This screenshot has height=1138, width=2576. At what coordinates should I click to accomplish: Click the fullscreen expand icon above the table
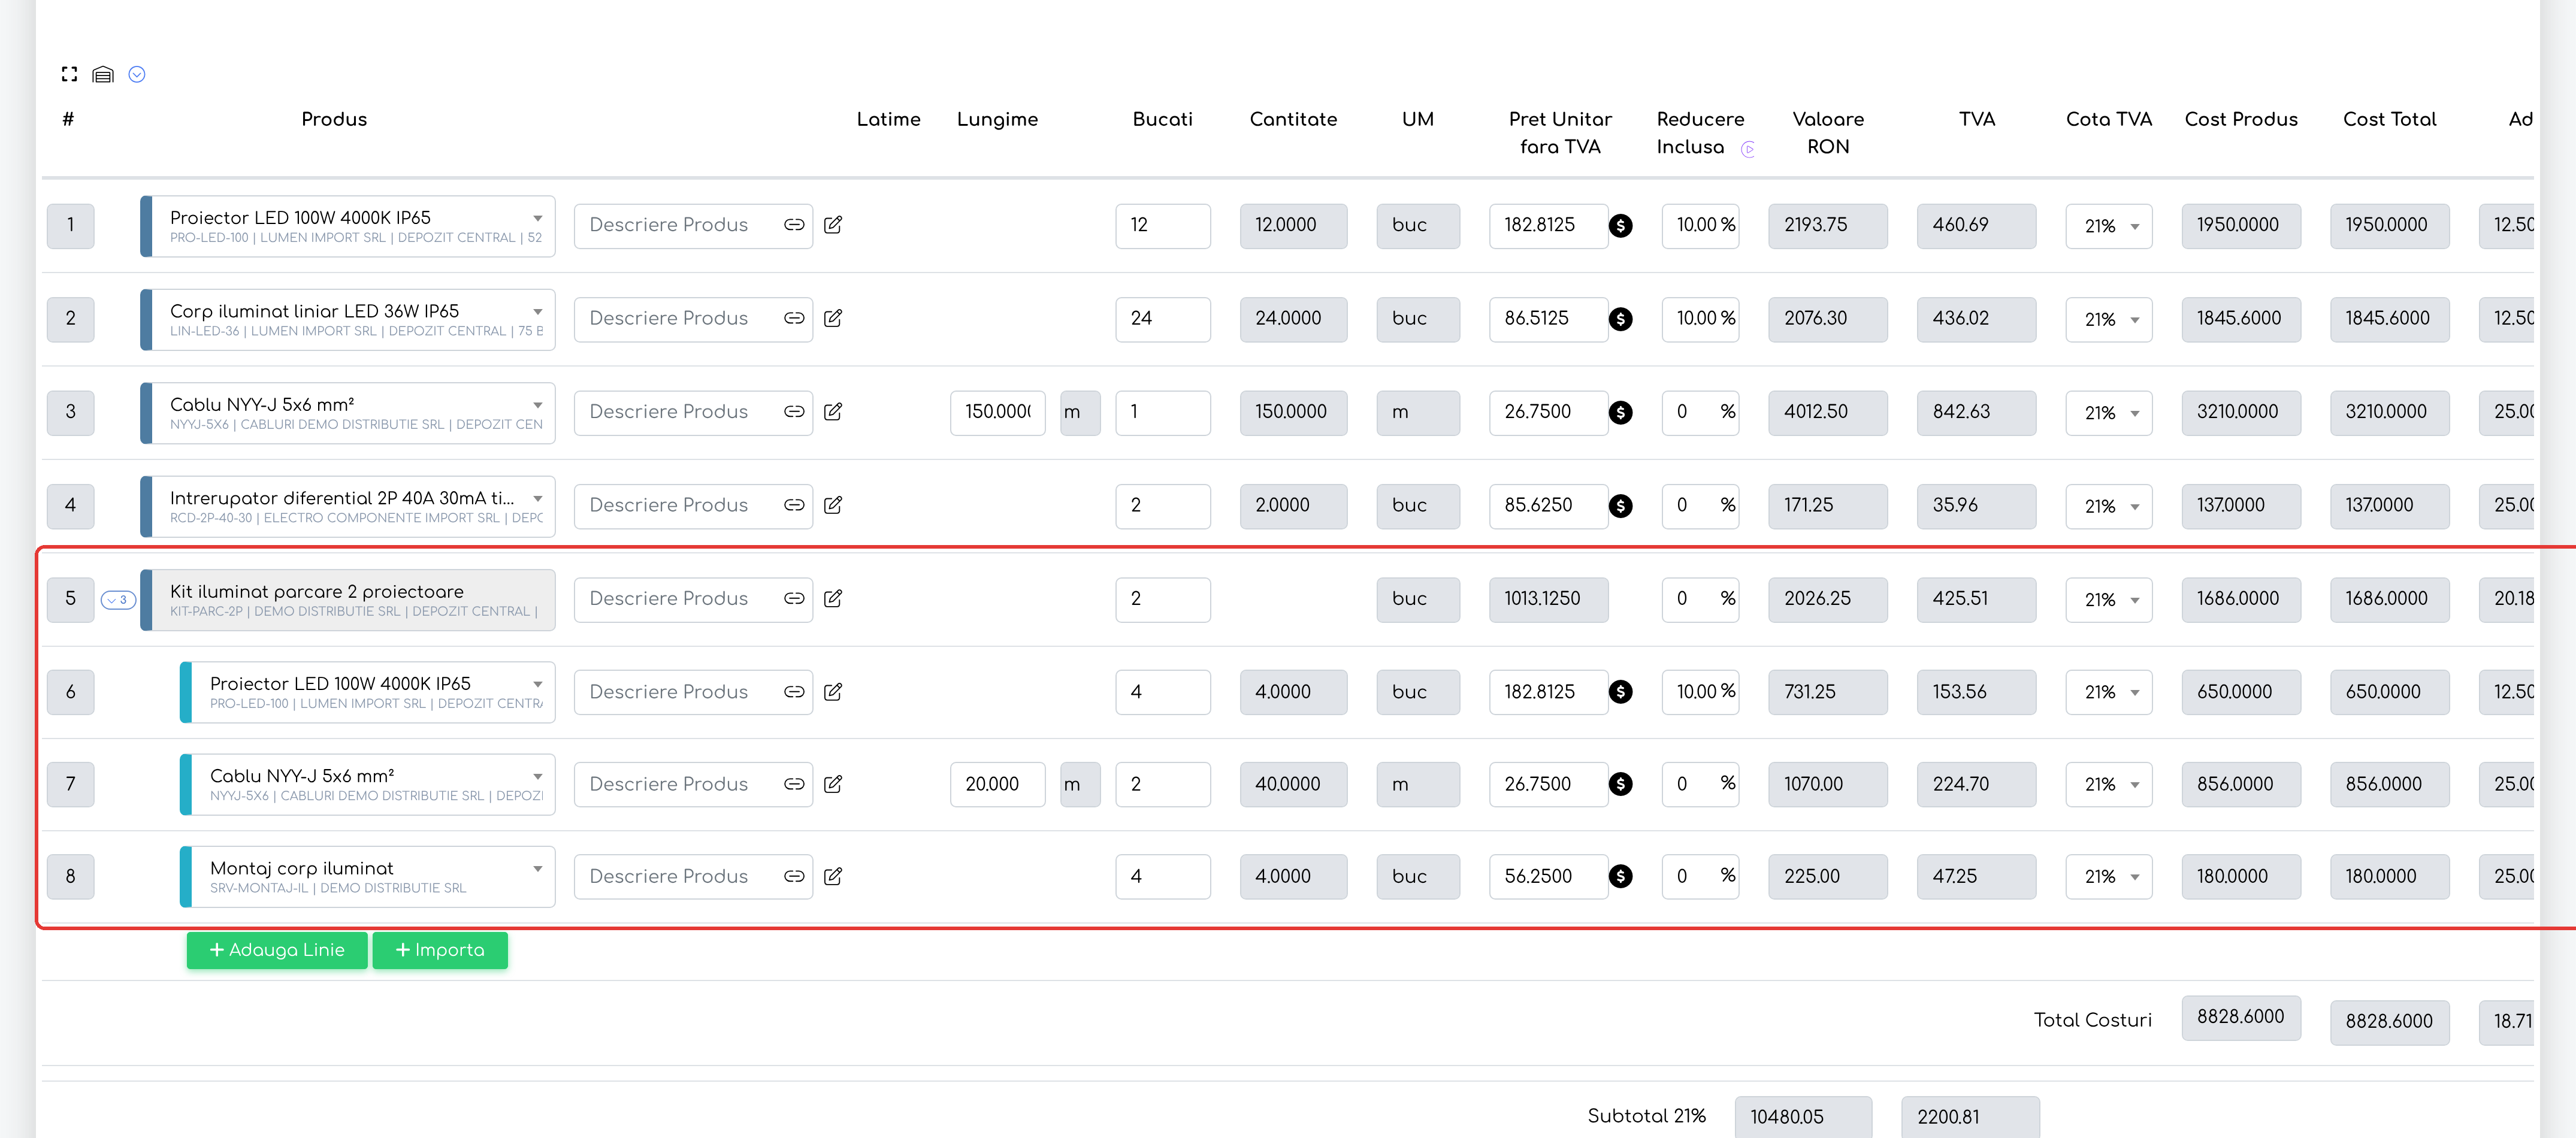(69, 74)
